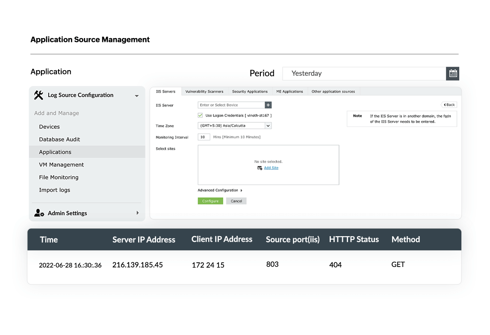Click the Monitoring Interval minutes field
Screen dimensions: 490x335
click(x=204, y=137)
